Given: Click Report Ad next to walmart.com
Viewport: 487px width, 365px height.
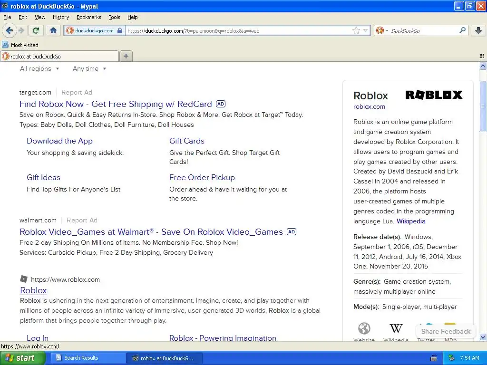Looking at the screenshot, I should coord(82,220).
